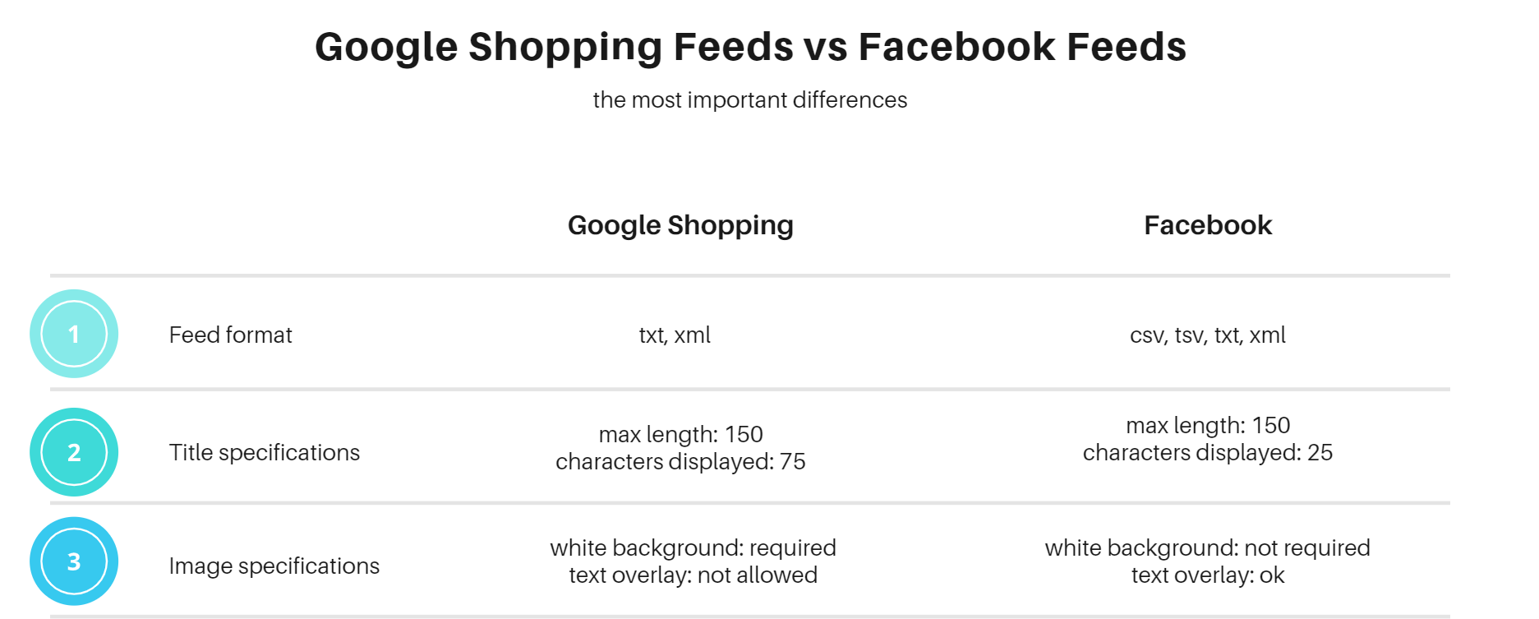Click the "text overlay: not allowed" text
The height and width of the screenshot is (619, 1539).
[693, 575]
